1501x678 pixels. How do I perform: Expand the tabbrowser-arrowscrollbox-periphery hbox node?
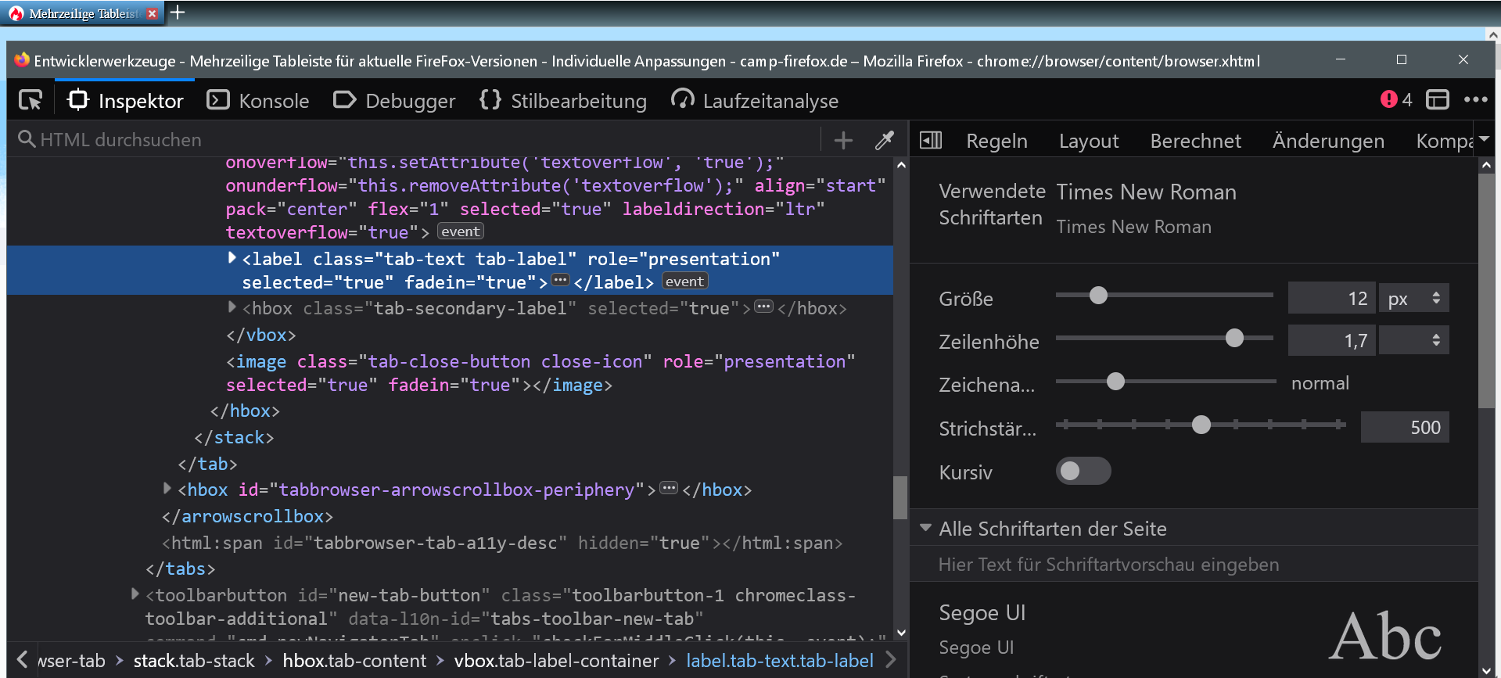167,488
